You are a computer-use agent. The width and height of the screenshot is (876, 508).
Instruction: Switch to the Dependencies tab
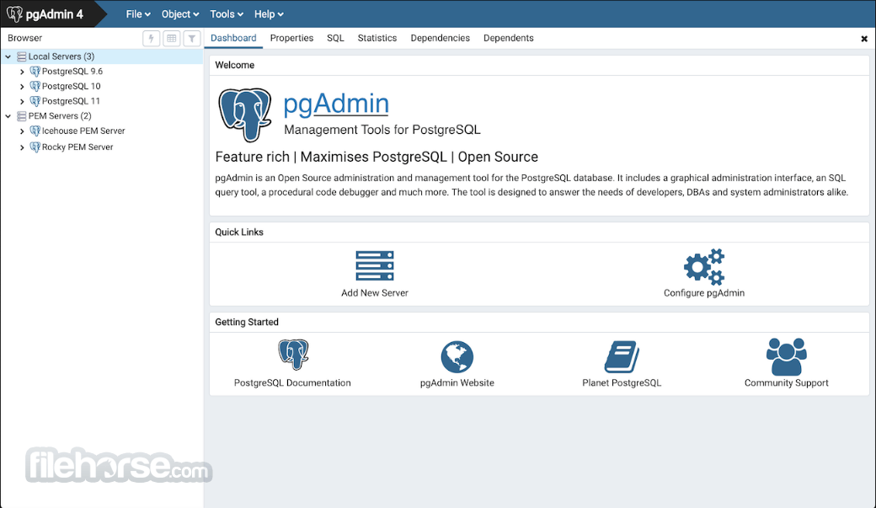pyautogui.click(x=441, y=38)
